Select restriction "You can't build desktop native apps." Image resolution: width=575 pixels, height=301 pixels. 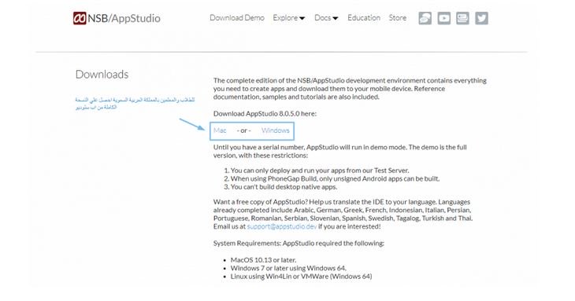pos(284,187)
